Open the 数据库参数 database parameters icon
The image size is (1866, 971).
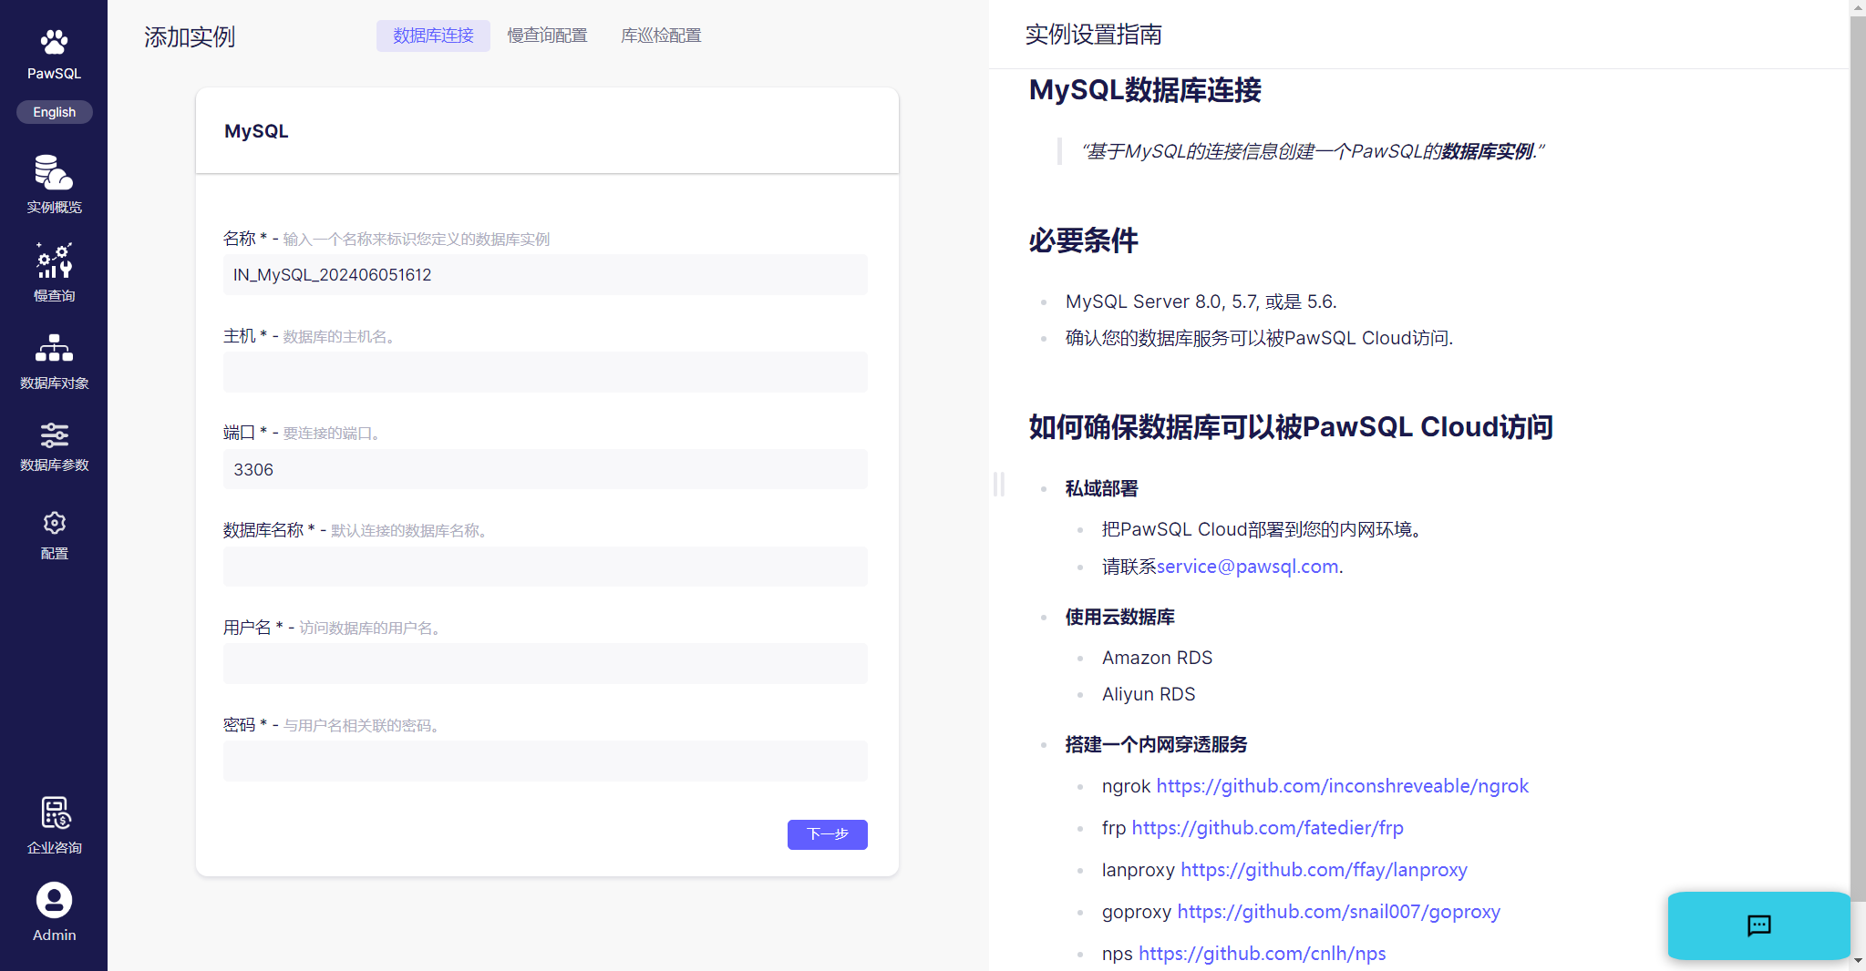[x=54, y=435]
